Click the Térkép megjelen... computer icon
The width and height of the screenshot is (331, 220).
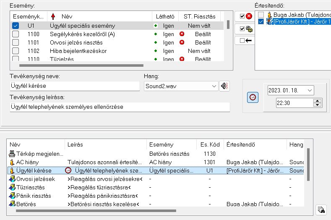(x=12, y=154)
